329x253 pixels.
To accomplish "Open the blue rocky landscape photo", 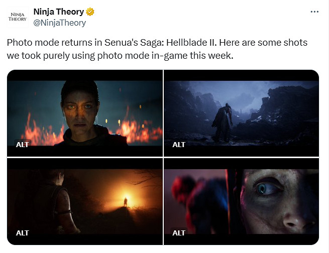I will click(x=241, y=113).
